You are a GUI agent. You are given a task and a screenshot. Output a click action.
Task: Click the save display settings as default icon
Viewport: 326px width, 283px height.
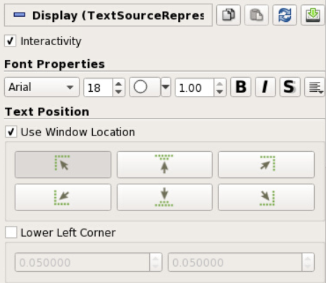(x=313, y=15)
